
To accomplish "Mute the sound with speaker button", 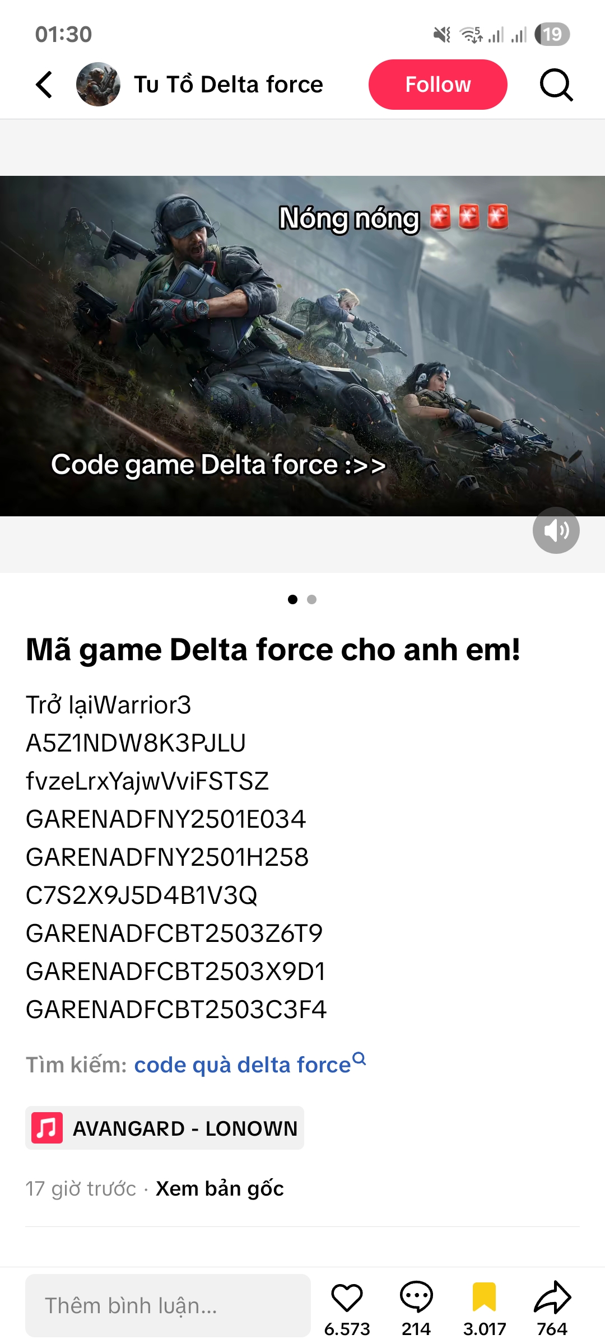I will (x=556, y=530).
